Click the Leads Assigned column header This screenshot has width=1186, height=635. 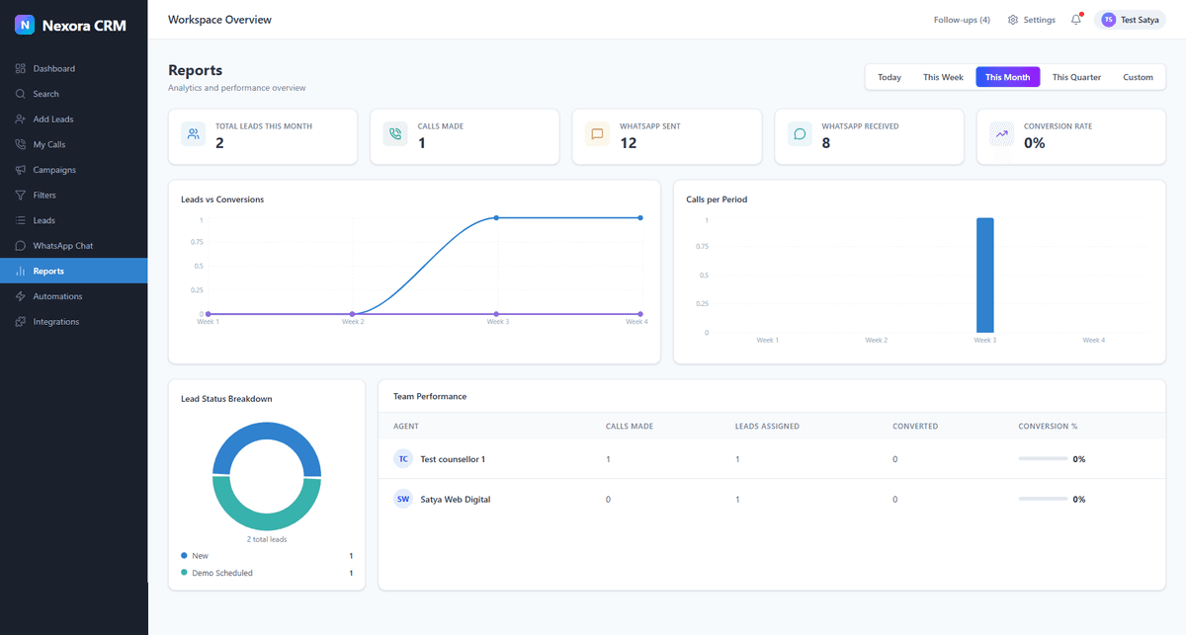coord(767,427)
